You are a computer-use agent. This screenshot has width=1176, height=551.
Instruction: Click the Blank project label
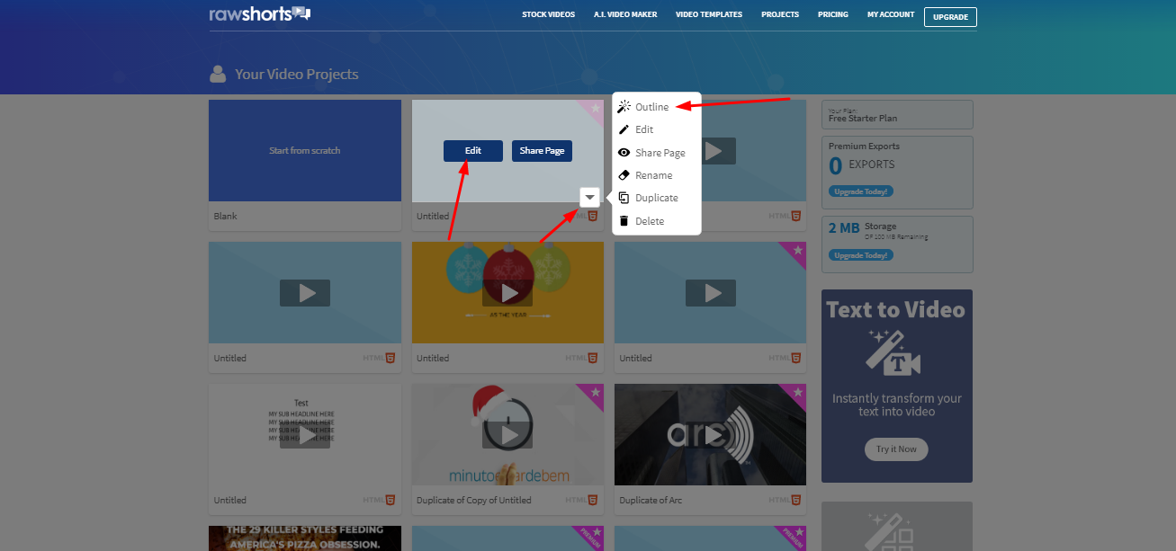(x=226, y=216)
